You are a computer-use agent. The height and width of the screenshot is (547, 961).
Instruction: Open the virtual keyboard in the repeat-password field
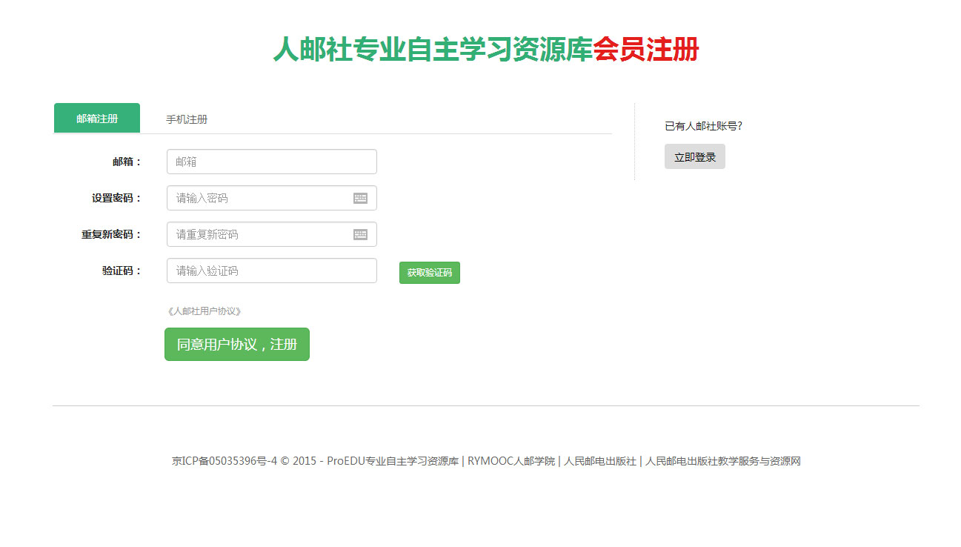[x=360, y=234]
